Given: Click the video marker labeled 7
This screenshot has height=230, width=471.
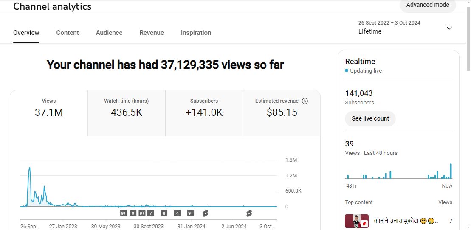Looking at the screenshot, I should [x=151, y=213].
